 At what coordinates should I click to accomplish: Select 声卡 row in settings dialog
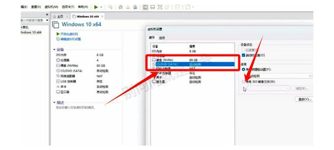point(193,78)
